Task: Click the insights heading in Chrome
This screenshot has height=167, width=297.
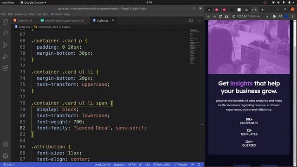Action: coord(241,83)
